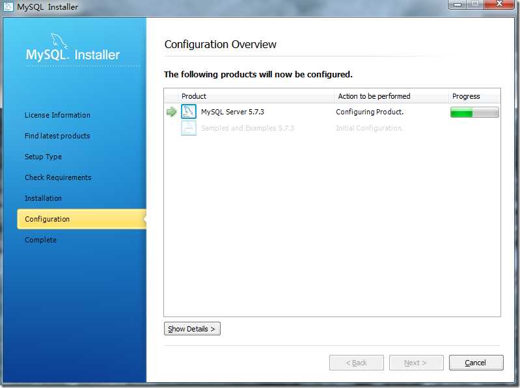Select Find latest products step
The height and width of the screenshot is (388, 520).
pyautogui.click(x=57, y=136)
